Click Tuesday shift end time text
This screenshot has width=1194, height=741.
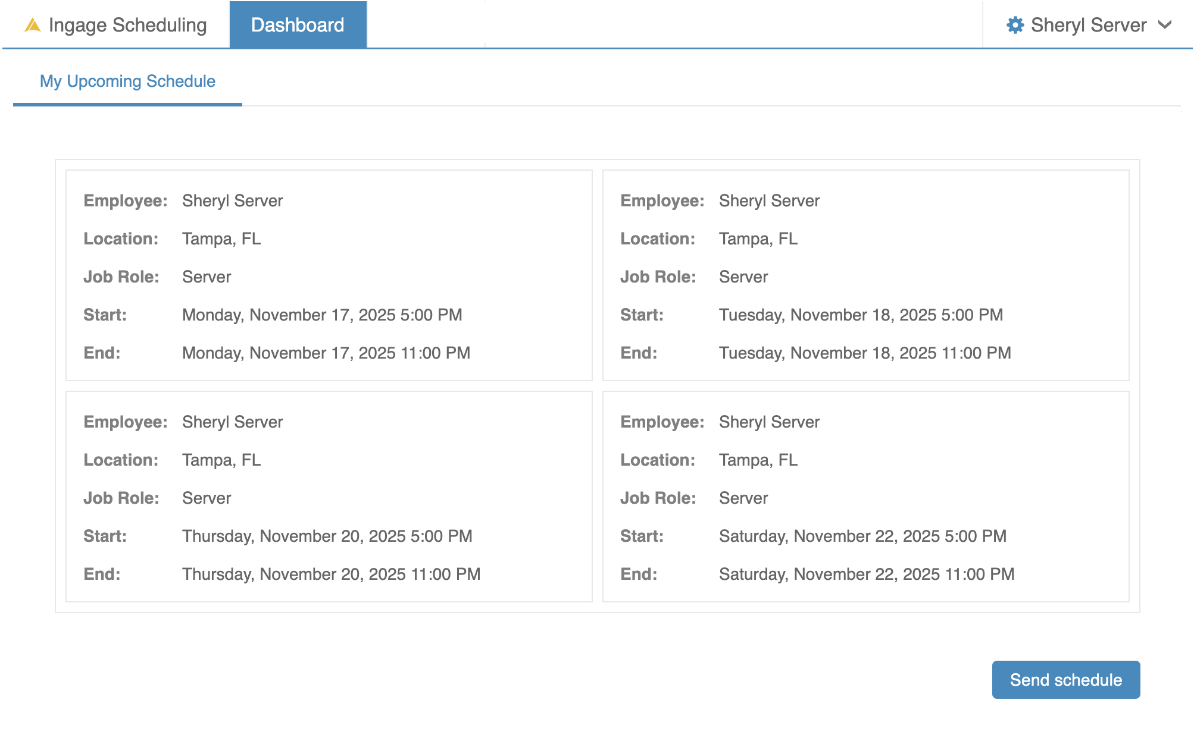coord(865,353)
